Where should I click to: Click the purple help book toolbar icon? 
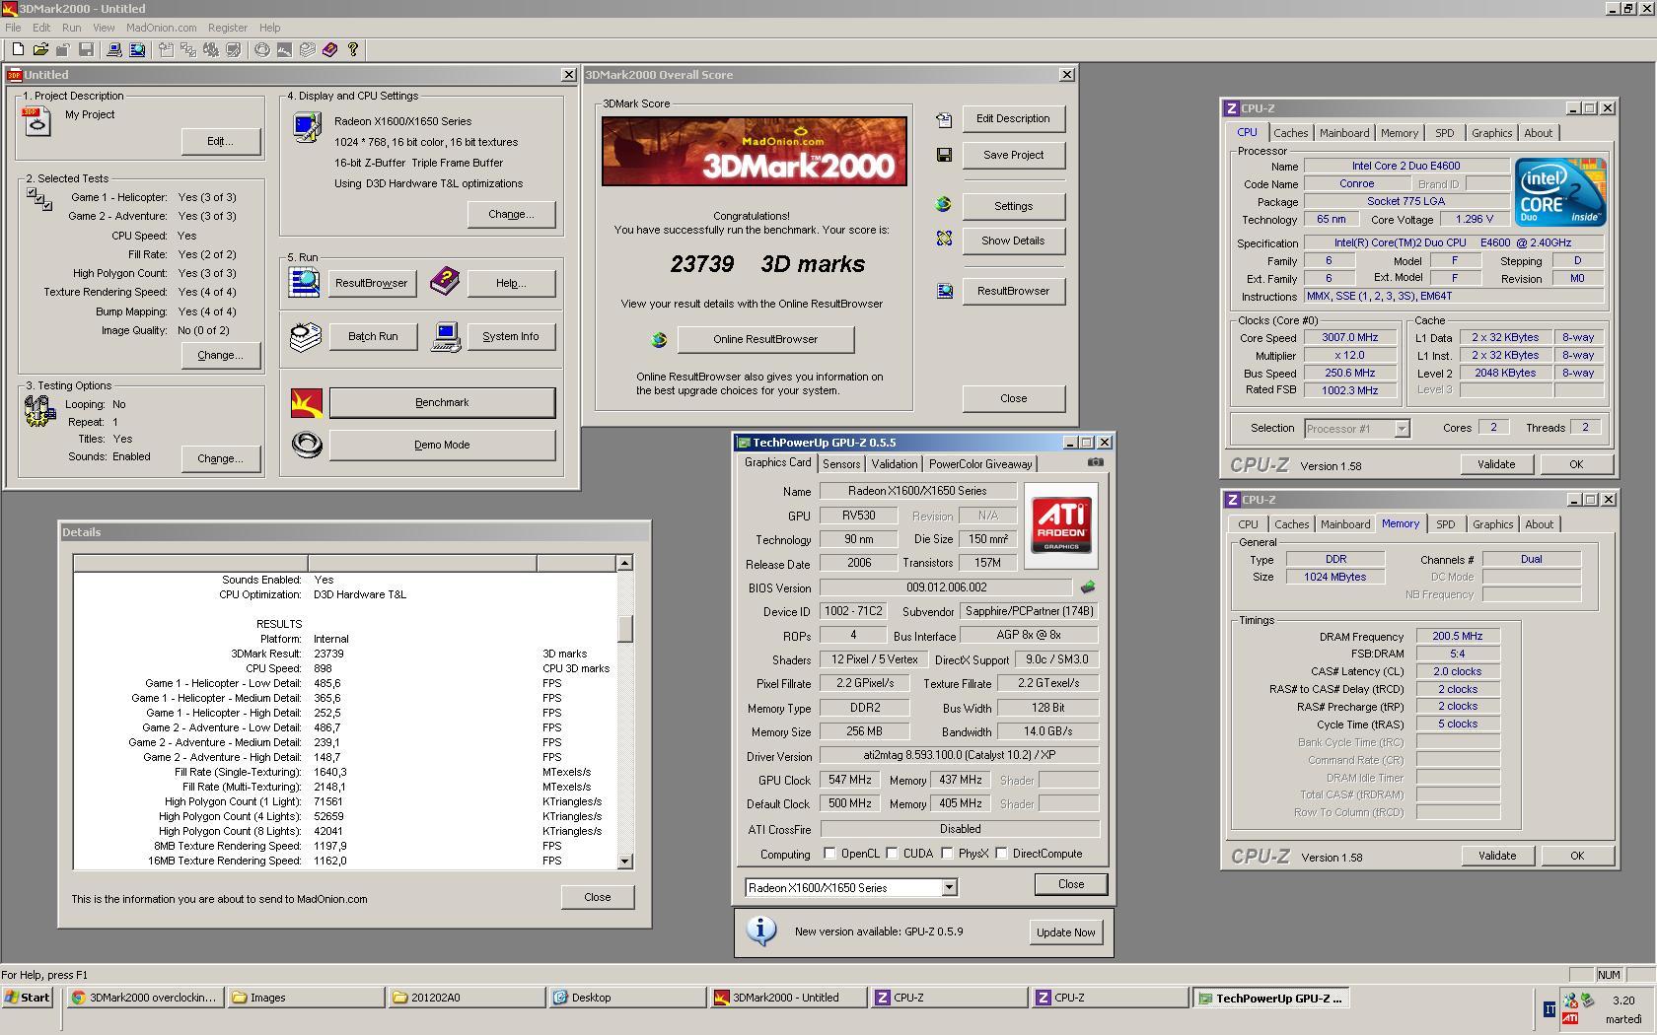tap(329, 49)
